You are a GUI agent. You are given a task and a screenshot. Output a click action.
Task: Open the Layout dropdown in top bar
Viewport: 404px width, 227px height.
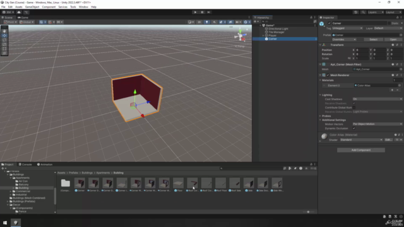[x=393, y=12]
